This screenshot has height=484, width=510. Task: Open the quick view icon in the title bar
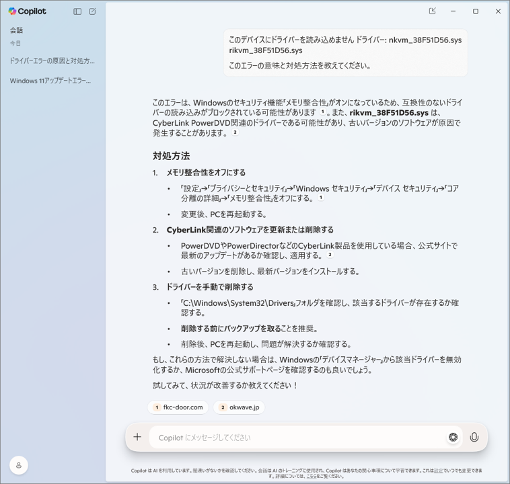tap(432, 11)
